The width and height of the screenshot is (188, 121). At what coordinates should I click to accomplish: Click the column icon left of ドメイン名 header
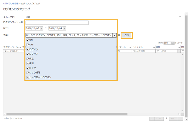click(130, 47)
